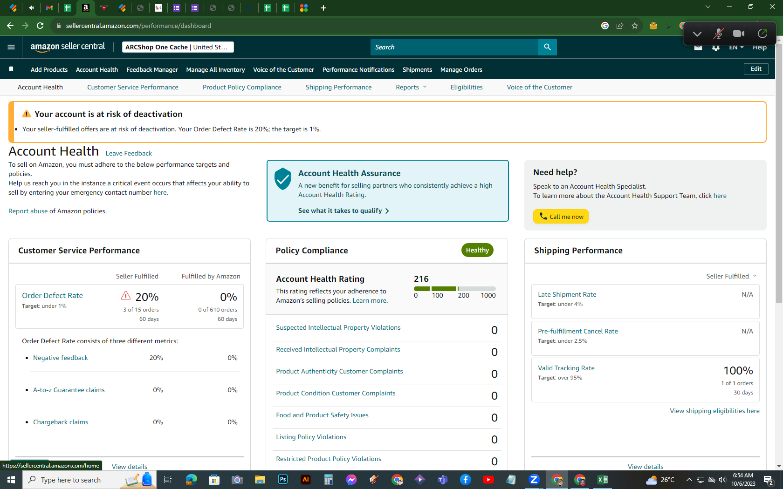Click the Account Health Rating progress bar
The image size is (783, 489).
[455, 289]
